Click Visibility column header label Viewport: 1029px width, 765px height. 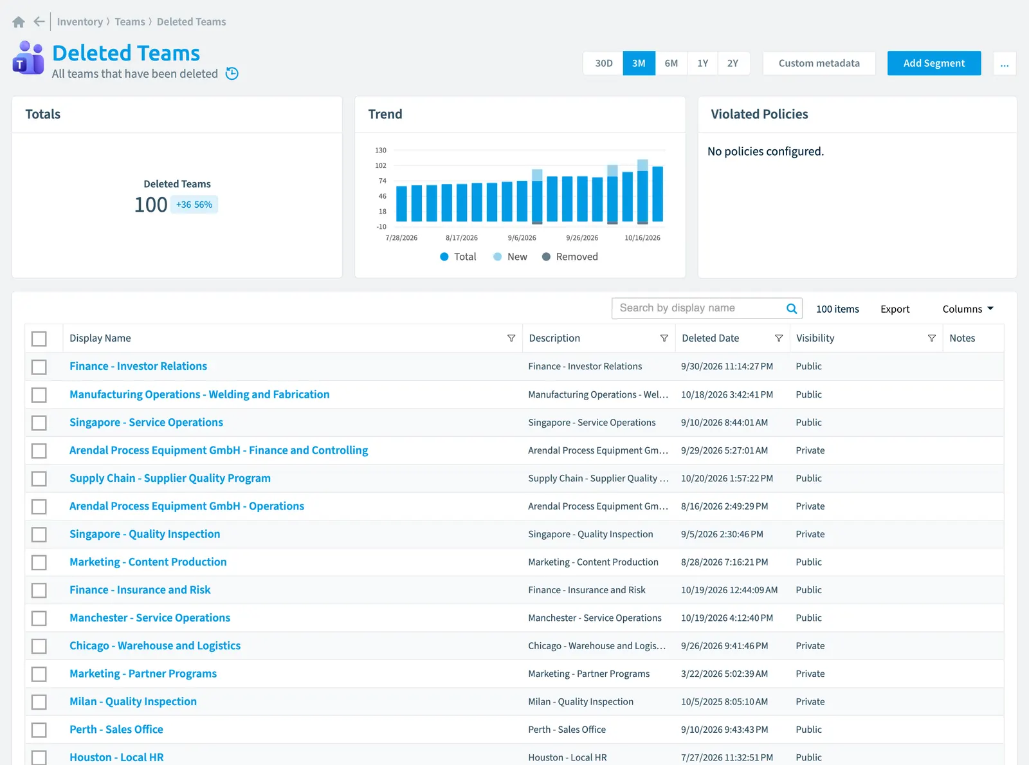815,338
